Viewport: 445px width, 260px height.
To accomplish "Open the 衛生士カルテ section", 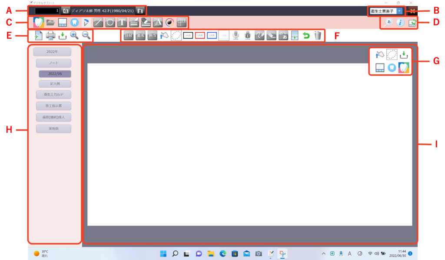I will tap(54, 94).
